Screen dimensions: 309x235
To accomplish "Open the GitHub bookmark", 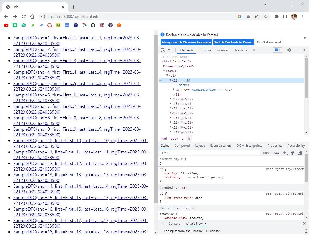I will click(93, 25).
